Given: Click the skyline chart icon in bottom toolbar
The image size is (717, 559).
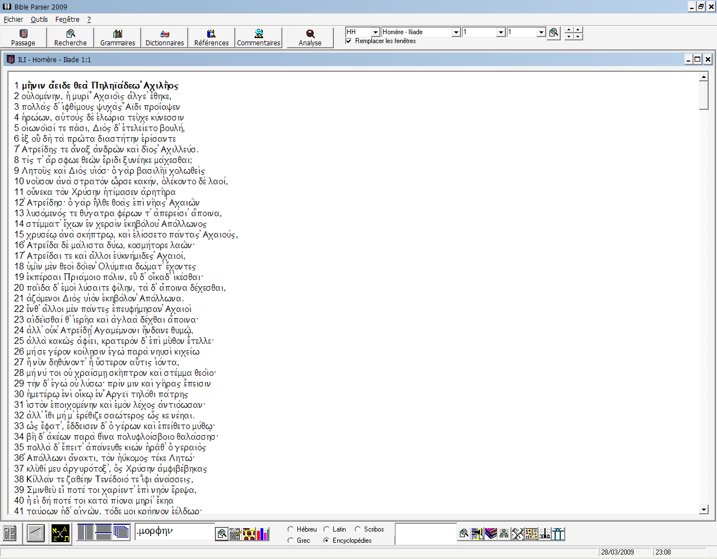Looking at the screenshot, I should [x=544, y=534].
